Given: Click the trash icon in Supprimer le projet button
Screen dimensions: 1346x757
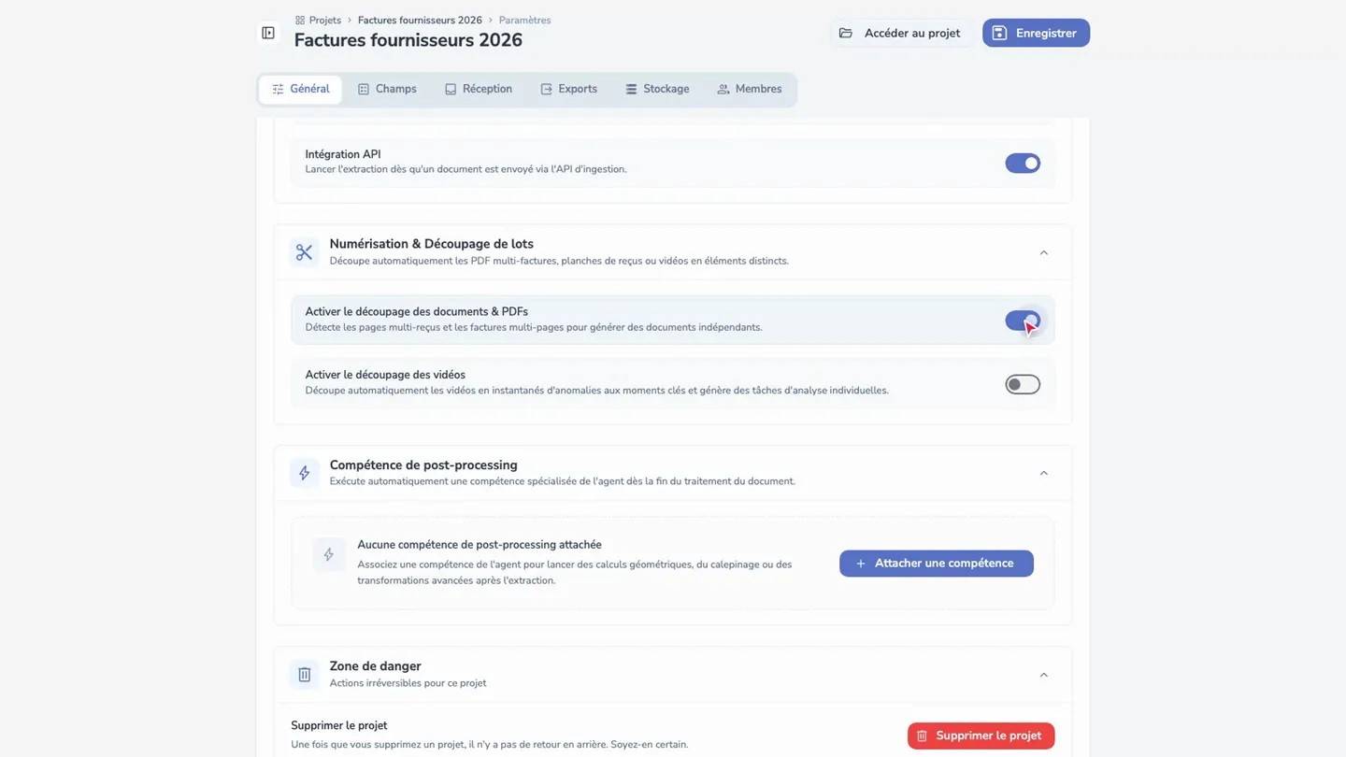Looking at the screenshot, I should pyautogui.click(x=922, y=736).
